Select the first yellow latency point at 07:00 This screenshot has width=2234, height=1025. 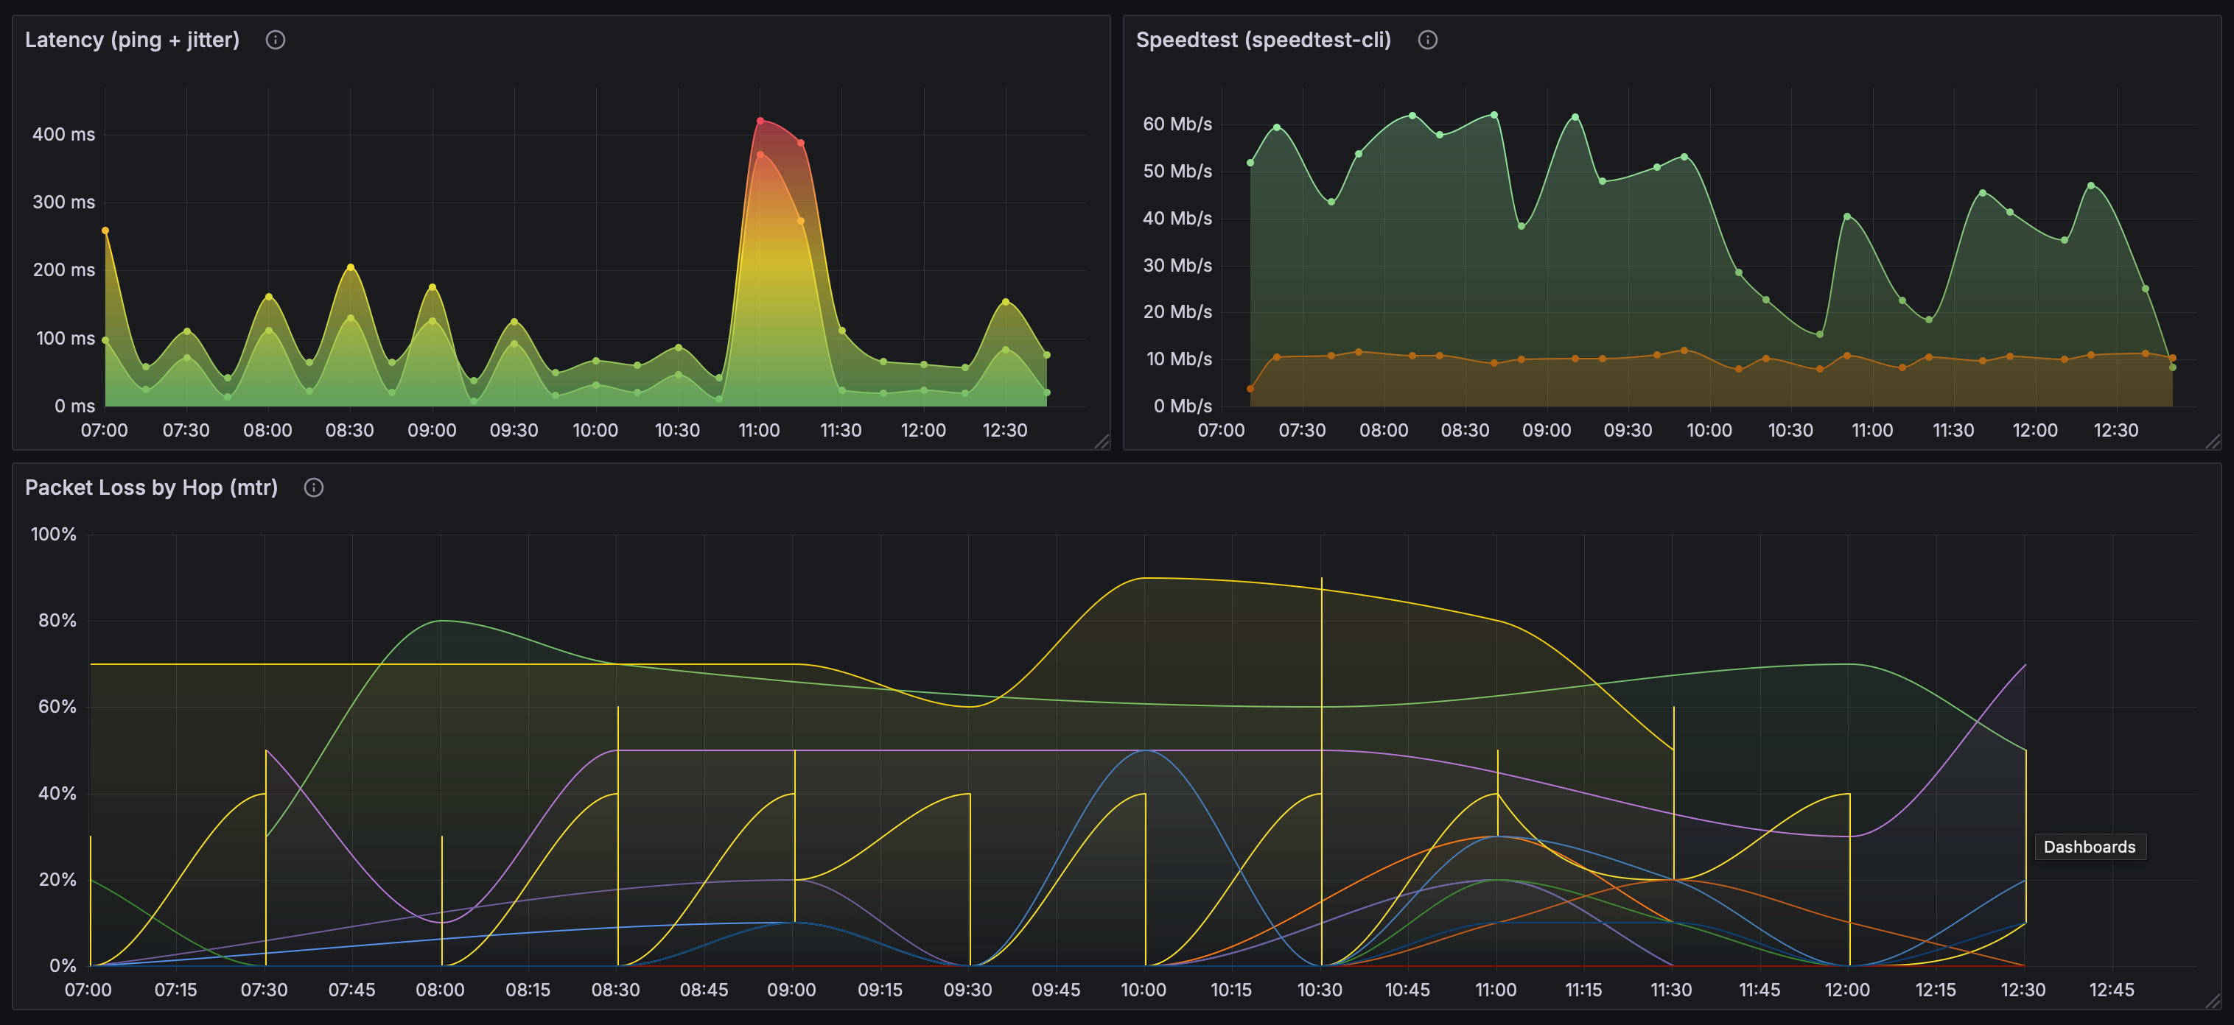[x=106, y=230]
